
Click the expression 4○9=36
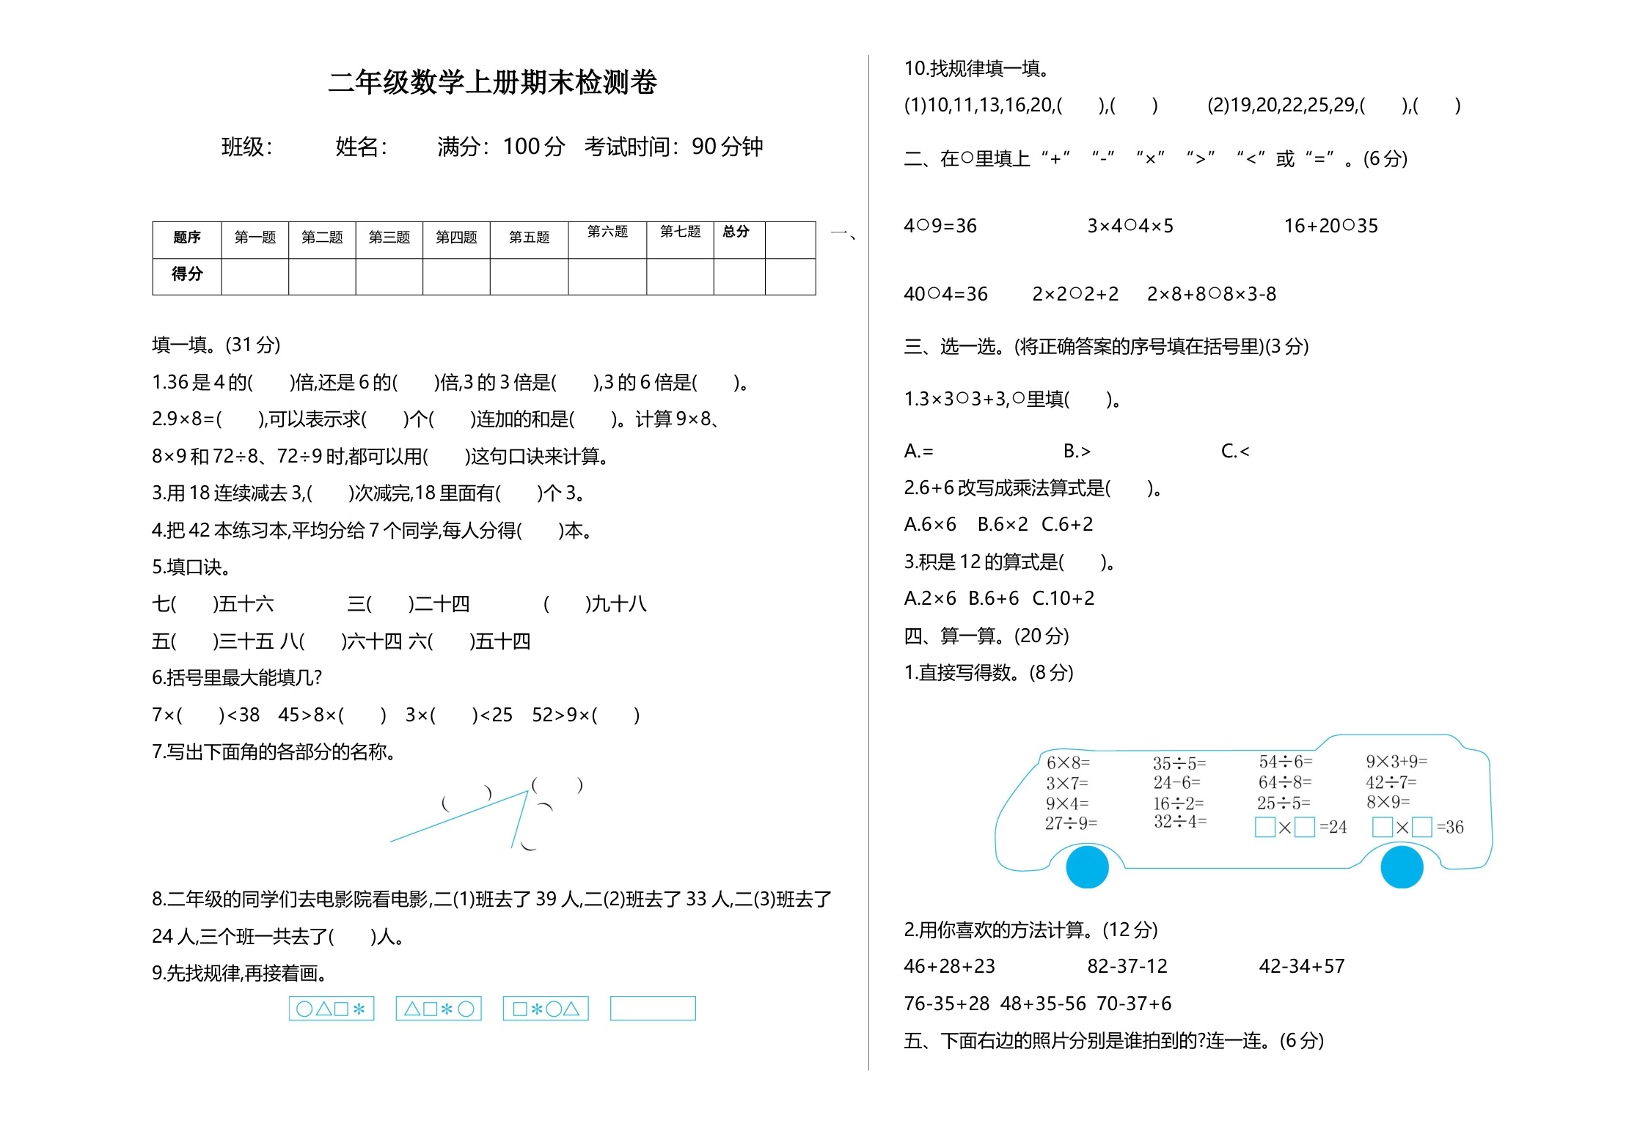(x=940, y=226)
